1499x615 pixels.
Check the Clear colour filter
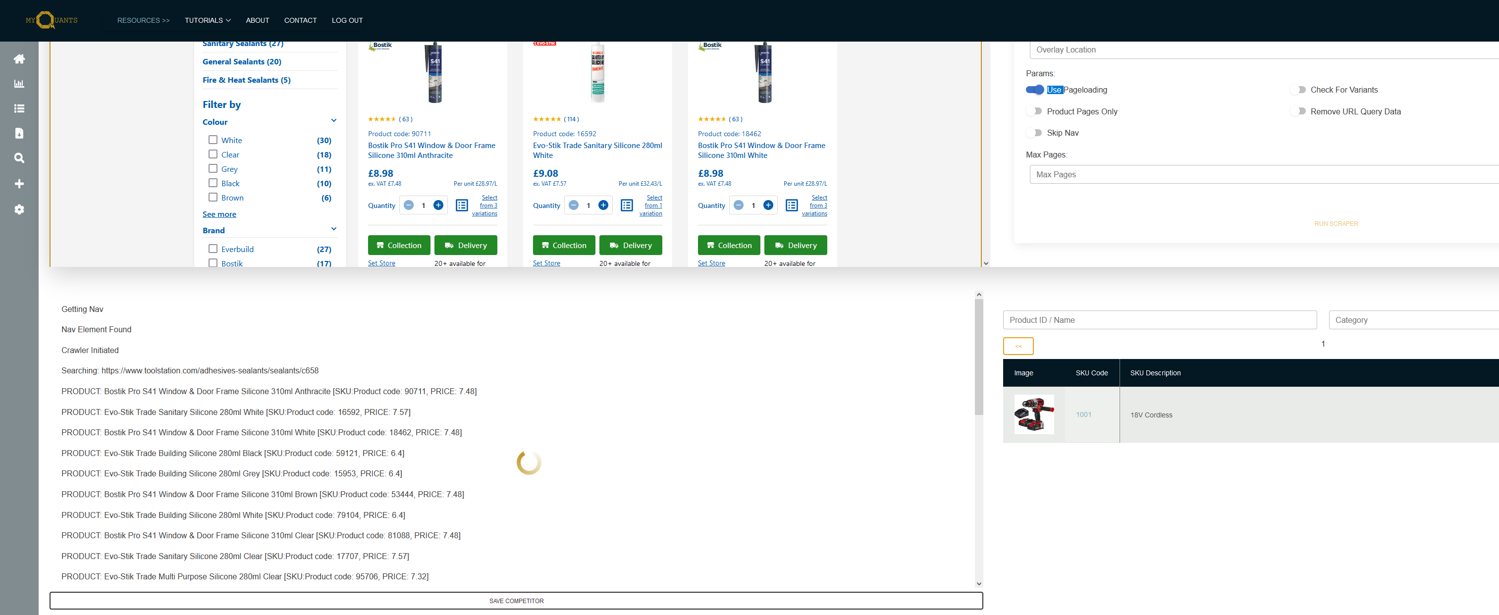coord(213,154)
